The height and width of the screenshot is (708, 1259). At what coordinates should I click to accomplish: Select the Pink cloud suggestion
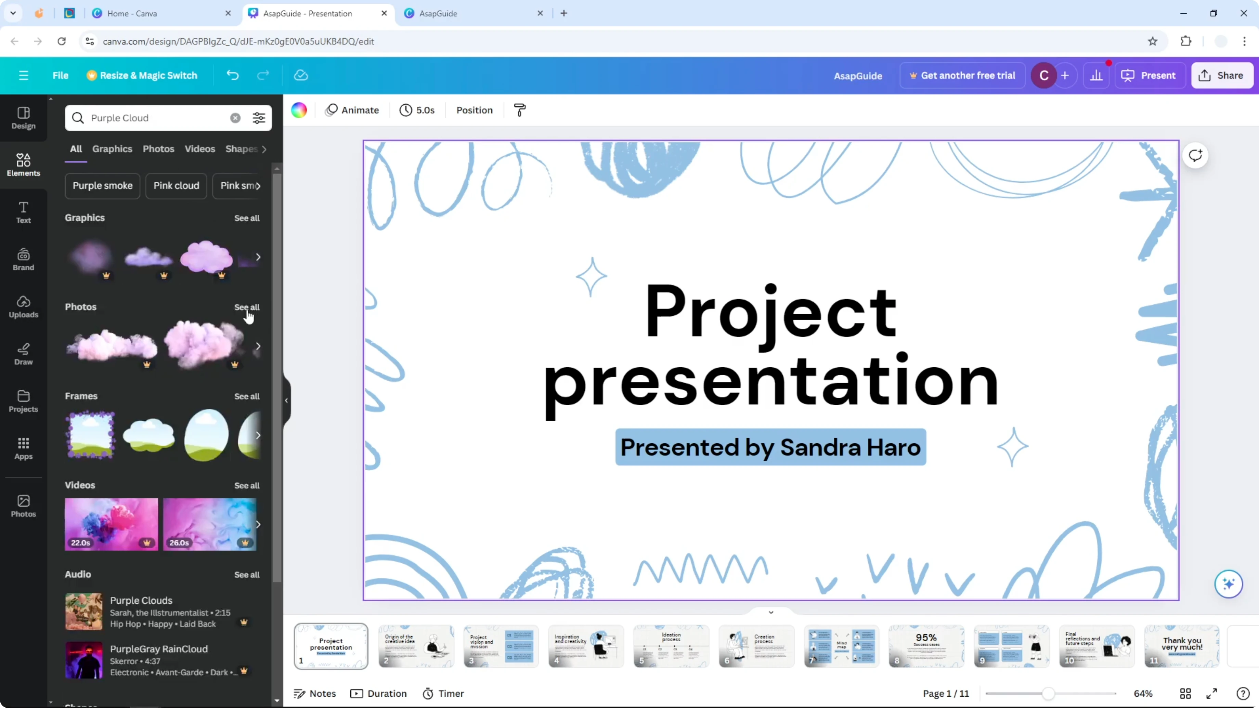click(x=177, y=186)
